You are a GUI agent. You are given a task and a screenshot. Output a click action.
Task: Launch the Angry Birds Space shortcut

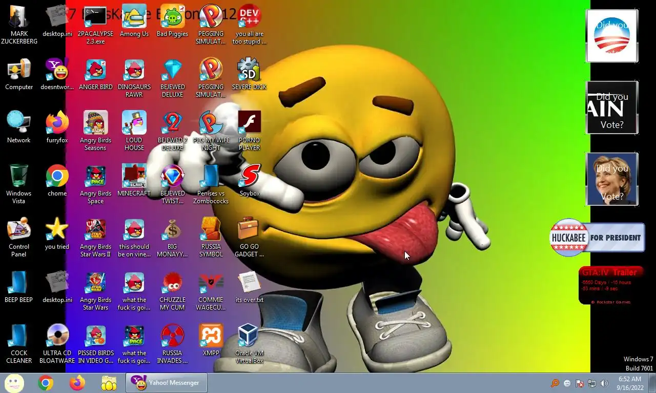coord(96,184)
